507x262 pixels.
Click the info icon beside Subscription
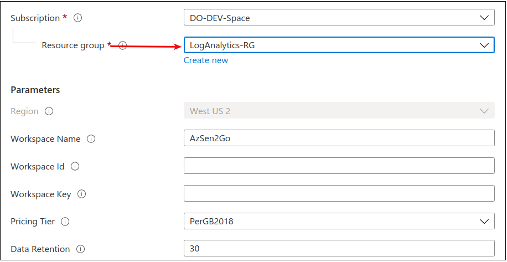(x=78, y=18)
